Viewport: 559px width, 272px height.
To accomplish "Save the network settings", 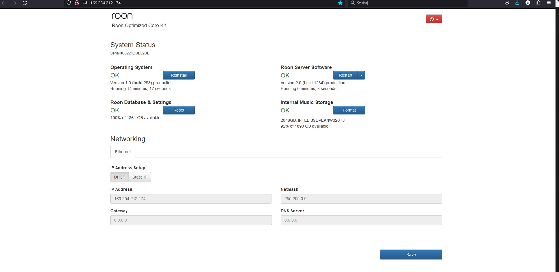I will click(x=411, y=255).
